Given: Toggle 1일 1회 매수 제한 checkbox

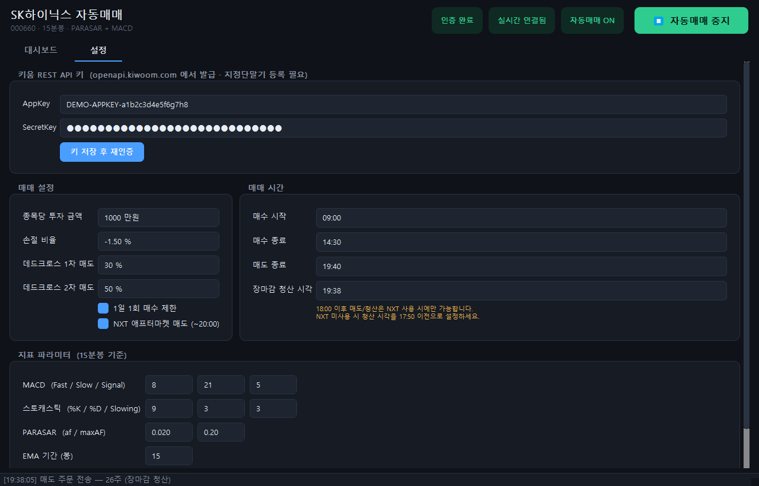Looking at the screenshot, I should click(x=103, y=308).
